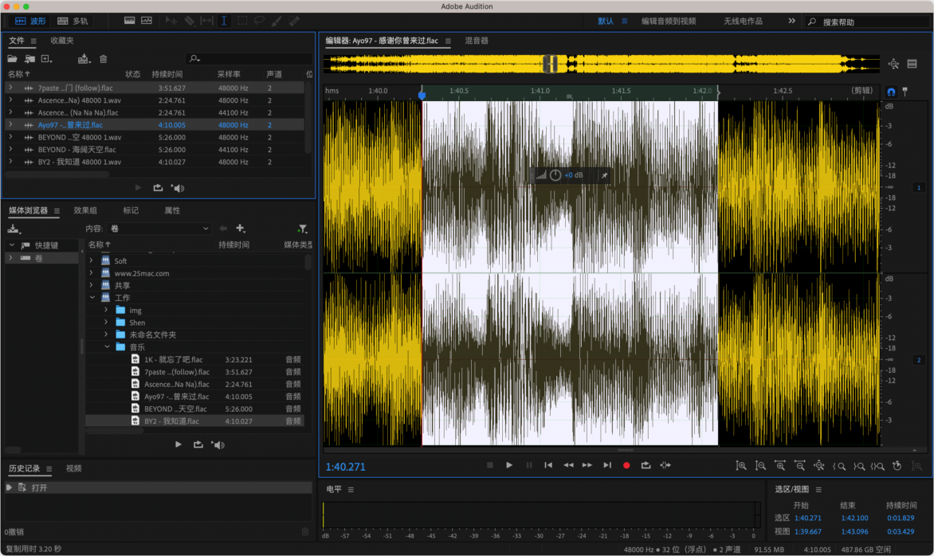Screen dimensions: 934x556
Task: Click Zoom Out Time icon
Action: (800, 466)
